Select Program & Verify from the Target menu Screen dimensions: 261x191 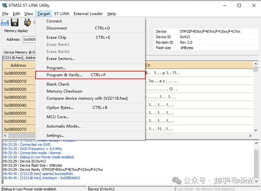pyautogui.click(x=67, y=75)
